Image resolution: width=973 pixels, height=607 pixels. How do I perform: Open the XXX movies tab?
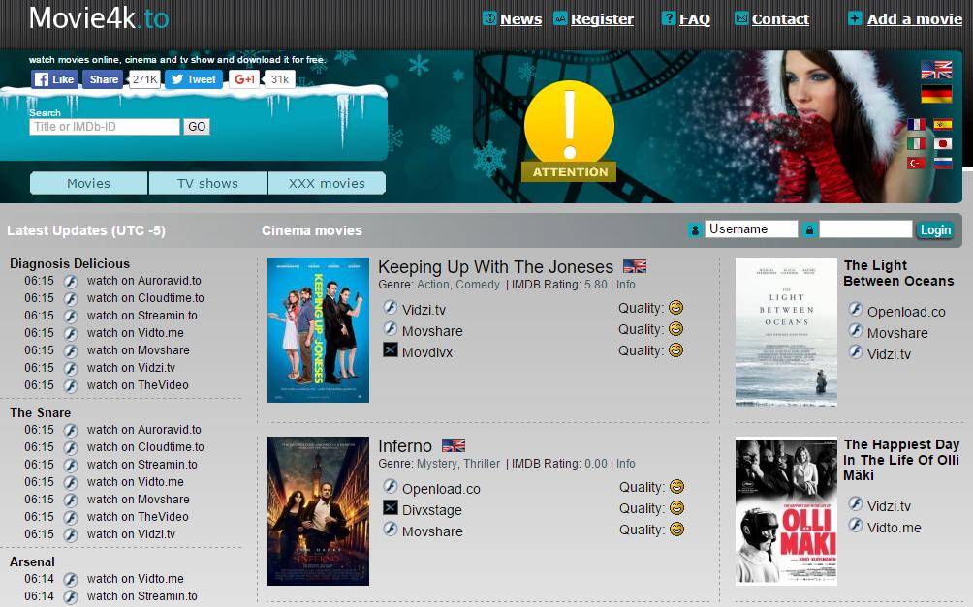[x=327, y=183]
